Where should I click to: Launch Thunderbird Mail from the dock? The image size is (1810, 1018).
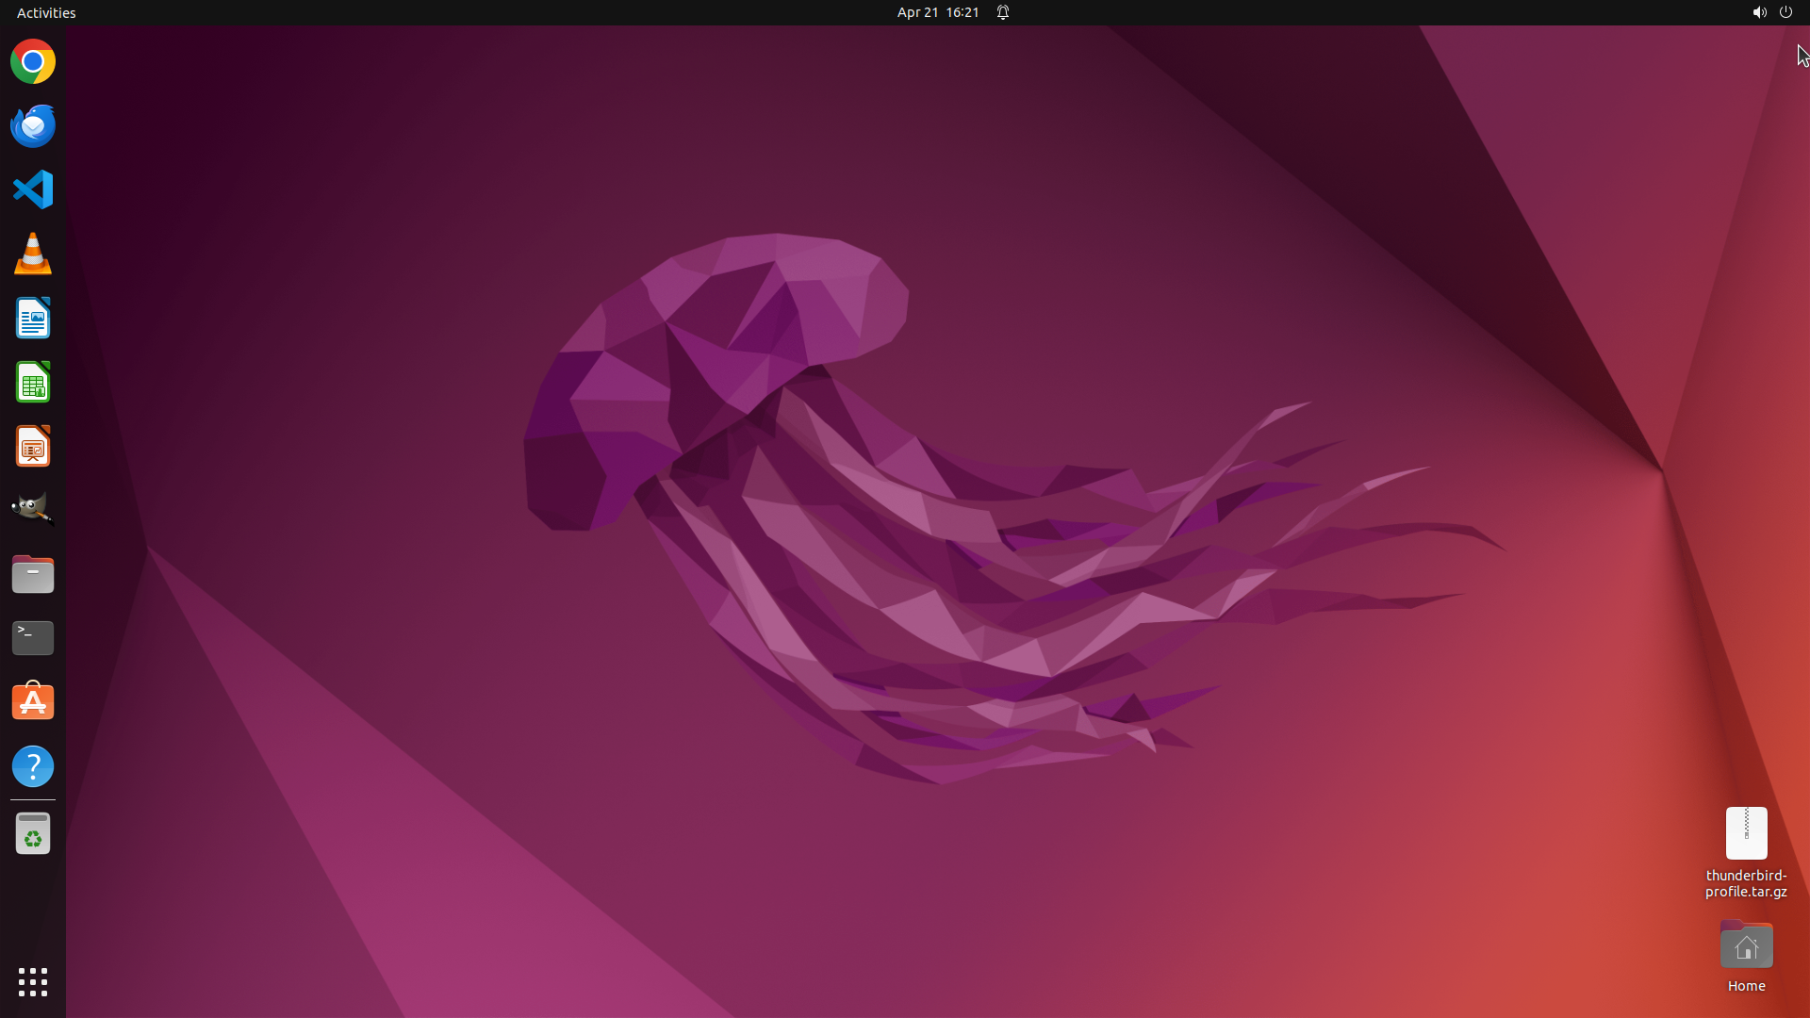[x=33, y=125]
